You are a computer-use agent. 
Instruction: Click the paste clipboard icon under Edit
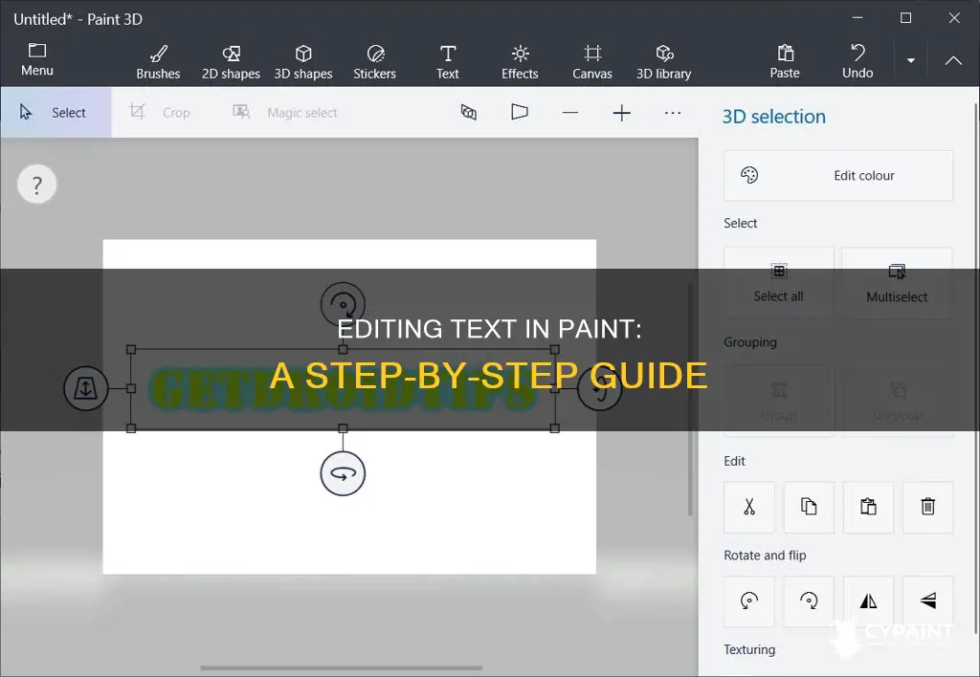[868, 507]
